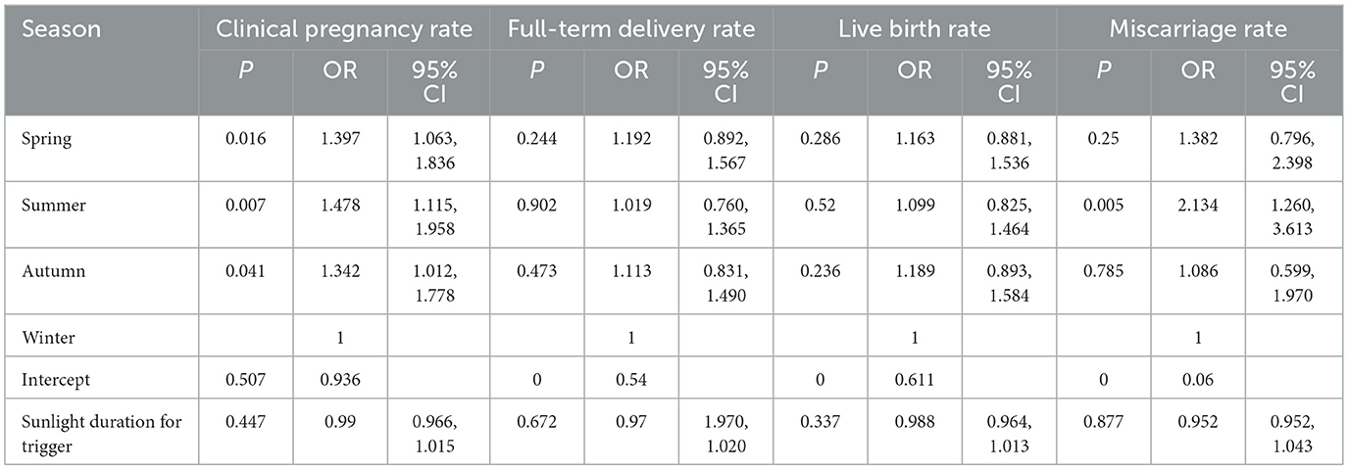Select the Live birth rate header
The image size is (1348, 470).
(x=915, y=29)
